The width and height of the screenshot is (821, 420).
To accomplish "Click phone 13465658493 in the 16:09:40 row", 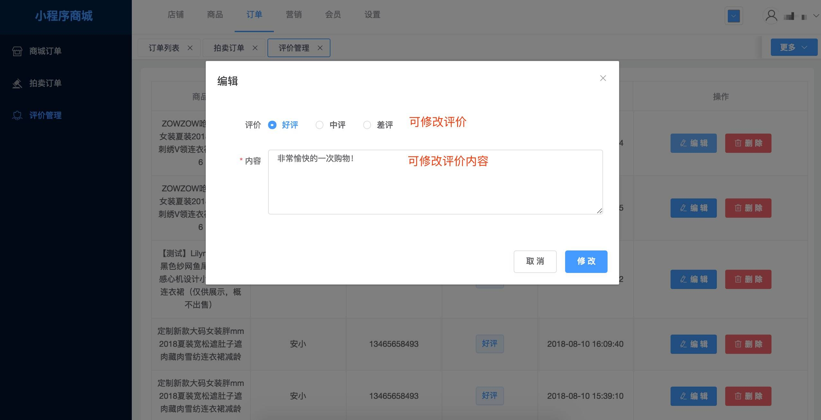I will (x=394, y=344).
